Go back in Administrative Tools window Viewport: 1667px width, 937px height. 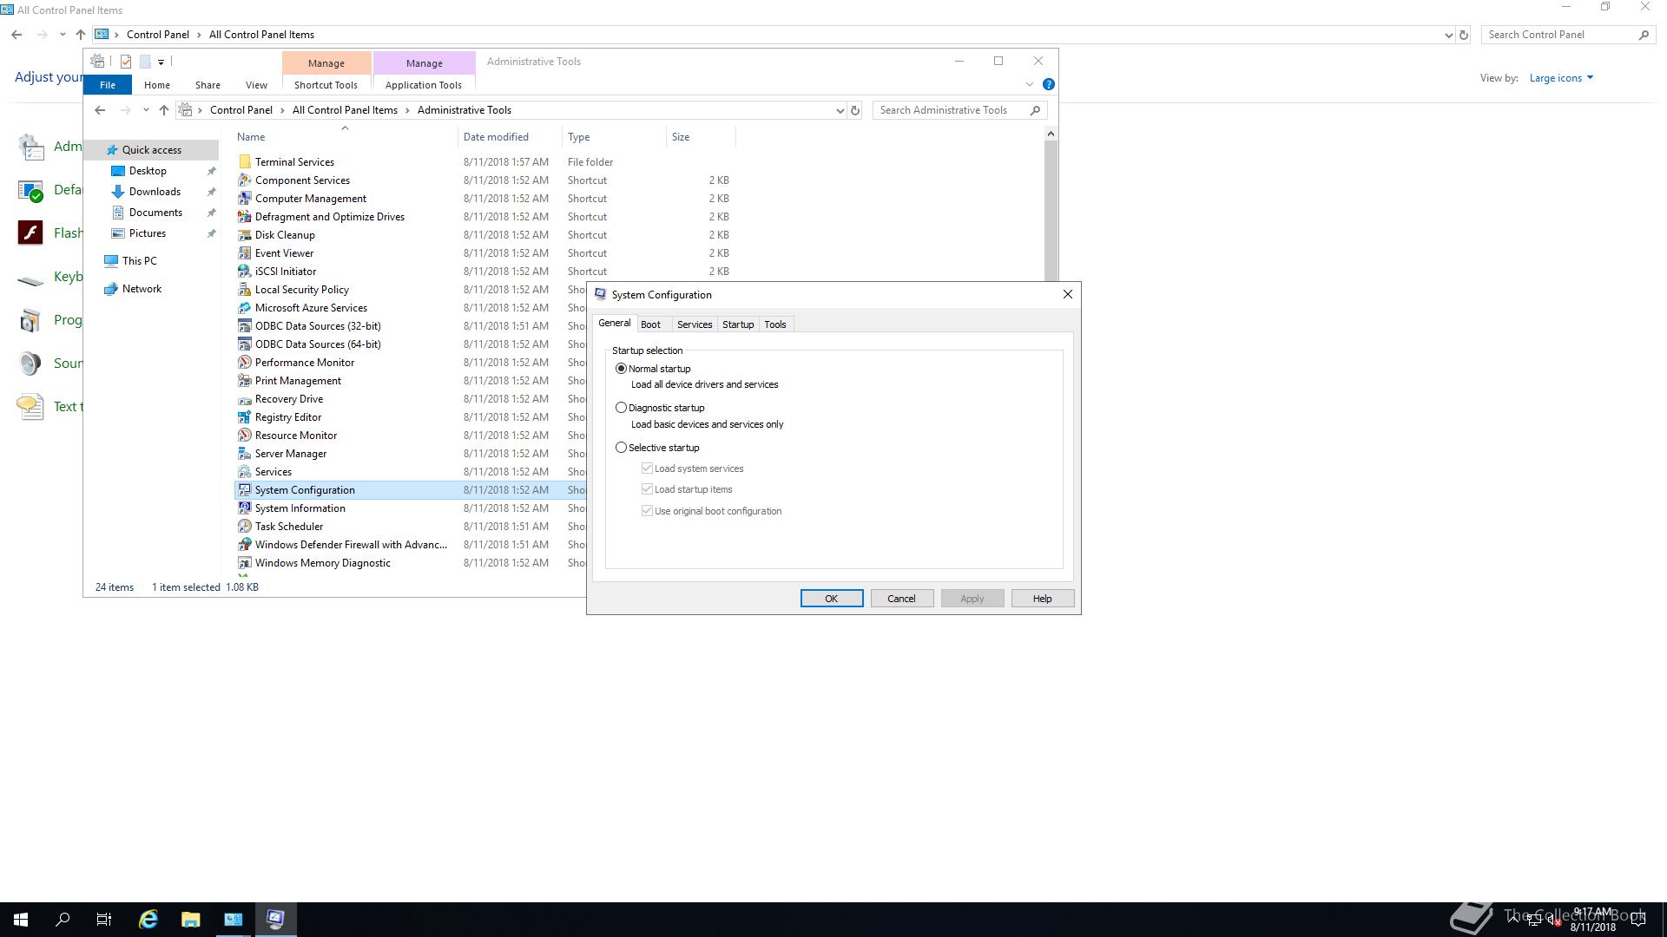100,110
